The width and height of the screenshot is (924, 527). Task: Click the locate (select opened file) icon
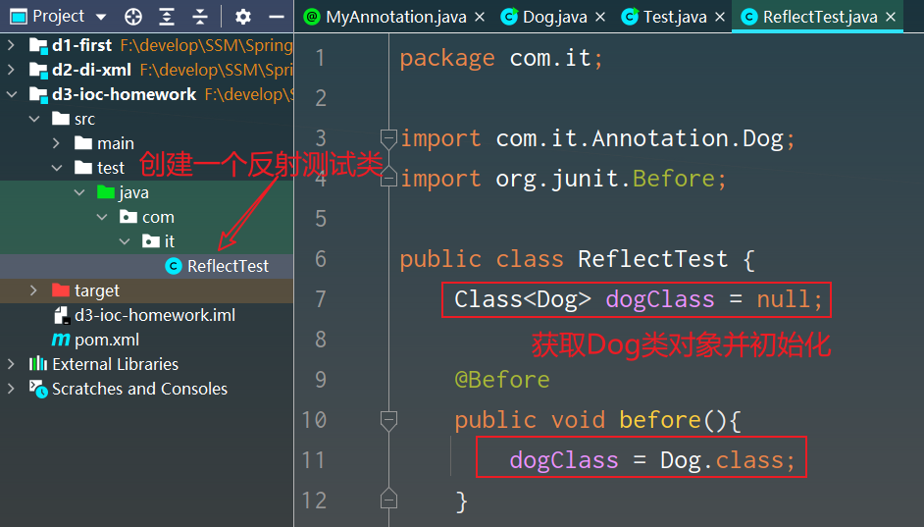point(133,17)
